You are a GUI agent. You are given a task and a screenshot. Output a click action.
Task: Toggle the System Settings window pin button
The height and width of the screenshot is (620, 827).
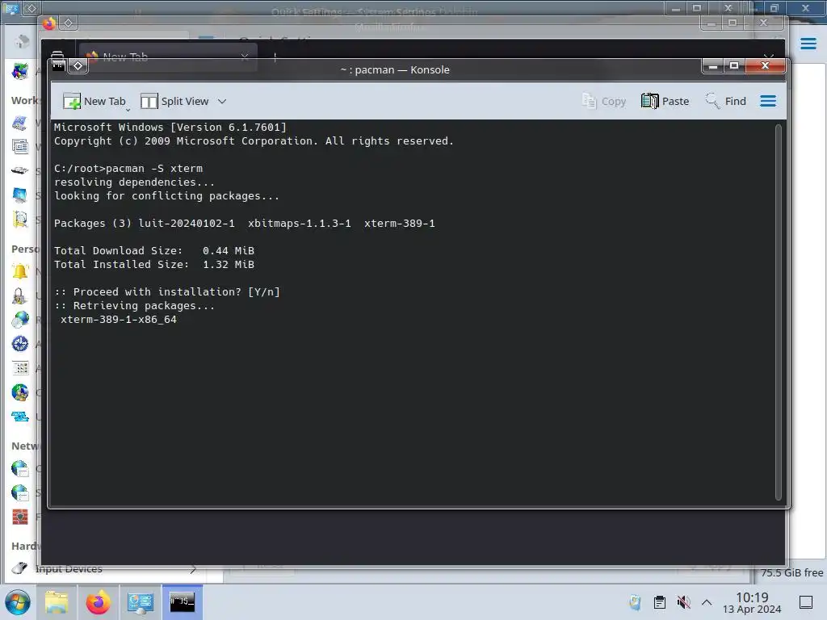click(31, 8)
